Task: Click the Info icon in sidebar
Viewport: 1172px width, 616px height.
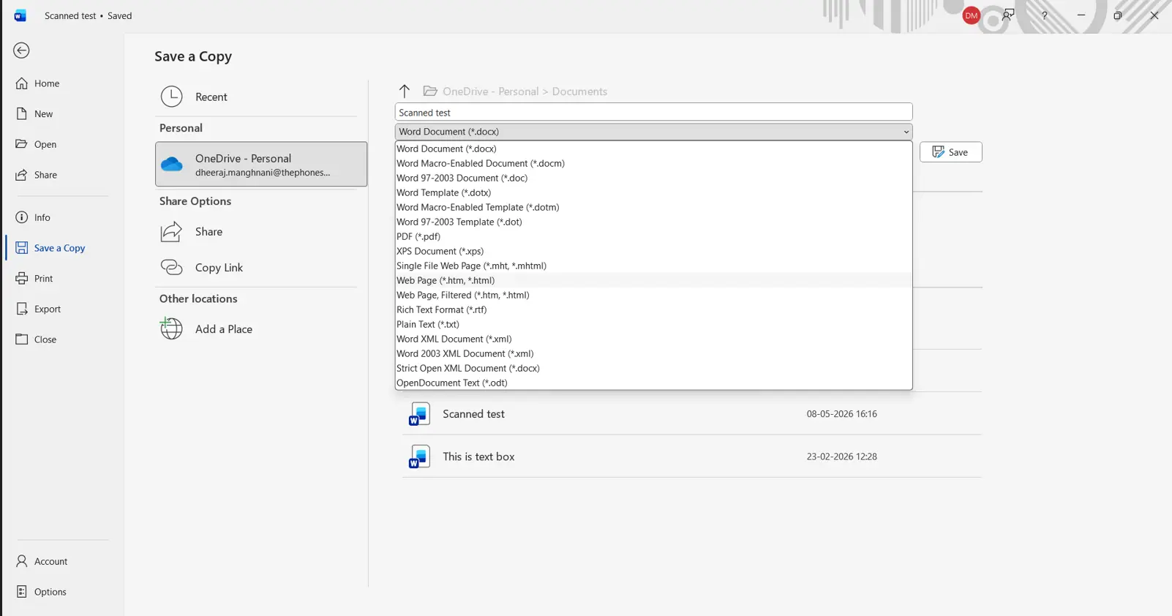Action: coord(22,217)
